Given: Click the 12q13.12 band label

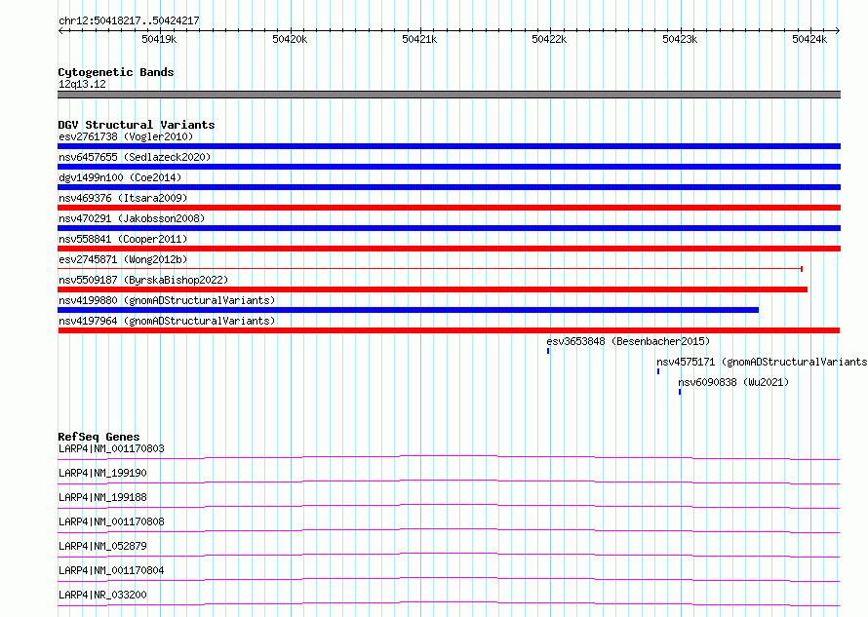Looking at the screenshot, I should (82, 84).
